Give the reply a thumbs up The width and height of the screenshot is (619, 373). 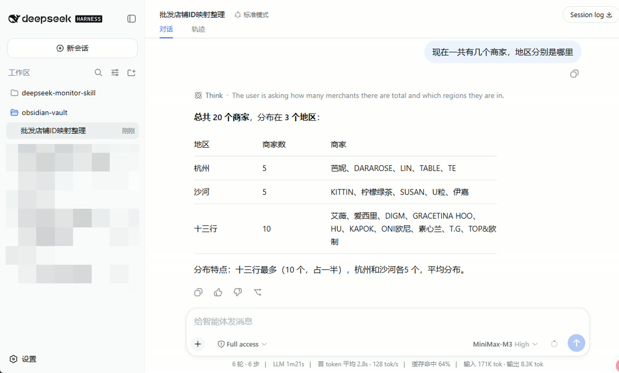(218, 292)
